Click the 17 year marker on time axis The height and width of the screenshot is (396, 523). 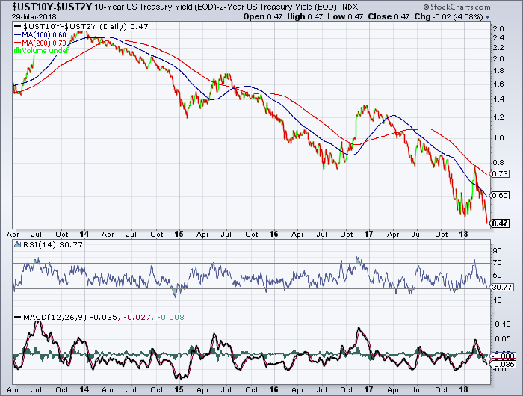[x=369, y=233]
